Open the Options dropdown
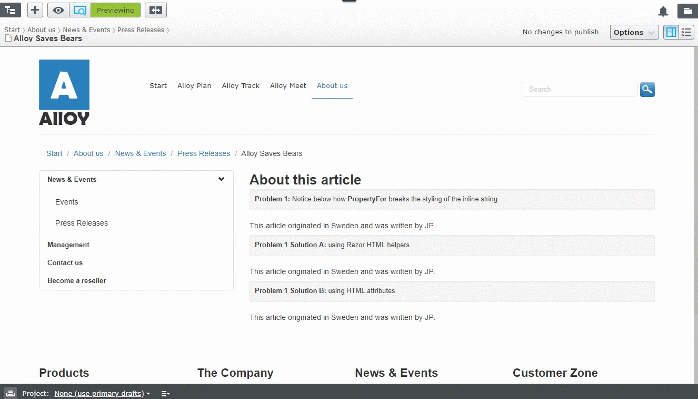 [634, 32]
